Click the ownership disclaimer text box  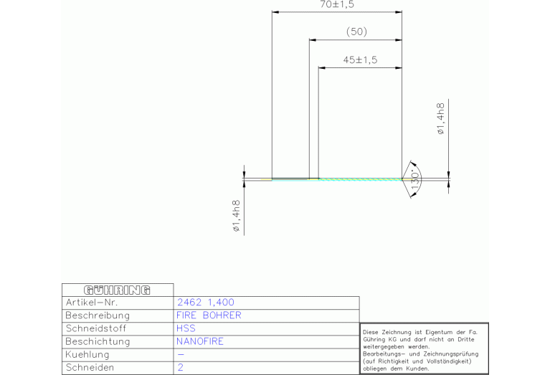pos(423,349)
